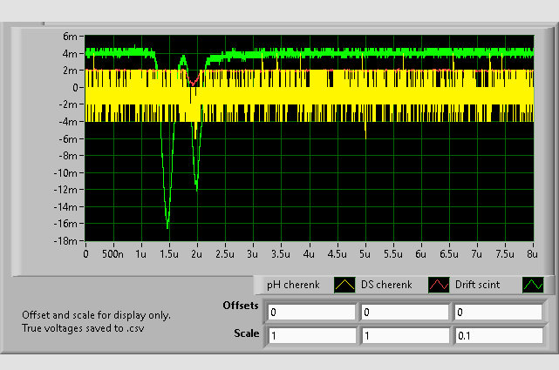The image size is (559, 370).
Task: Focus the middle Scale input field
Action: (x=404, y=335)
